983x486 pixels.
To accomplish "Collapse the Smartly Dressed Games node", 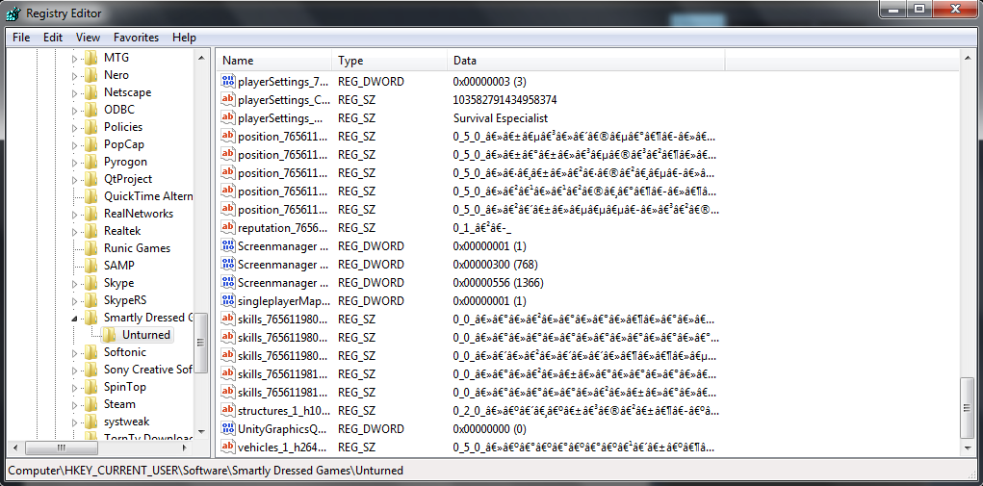I will 74,319.
